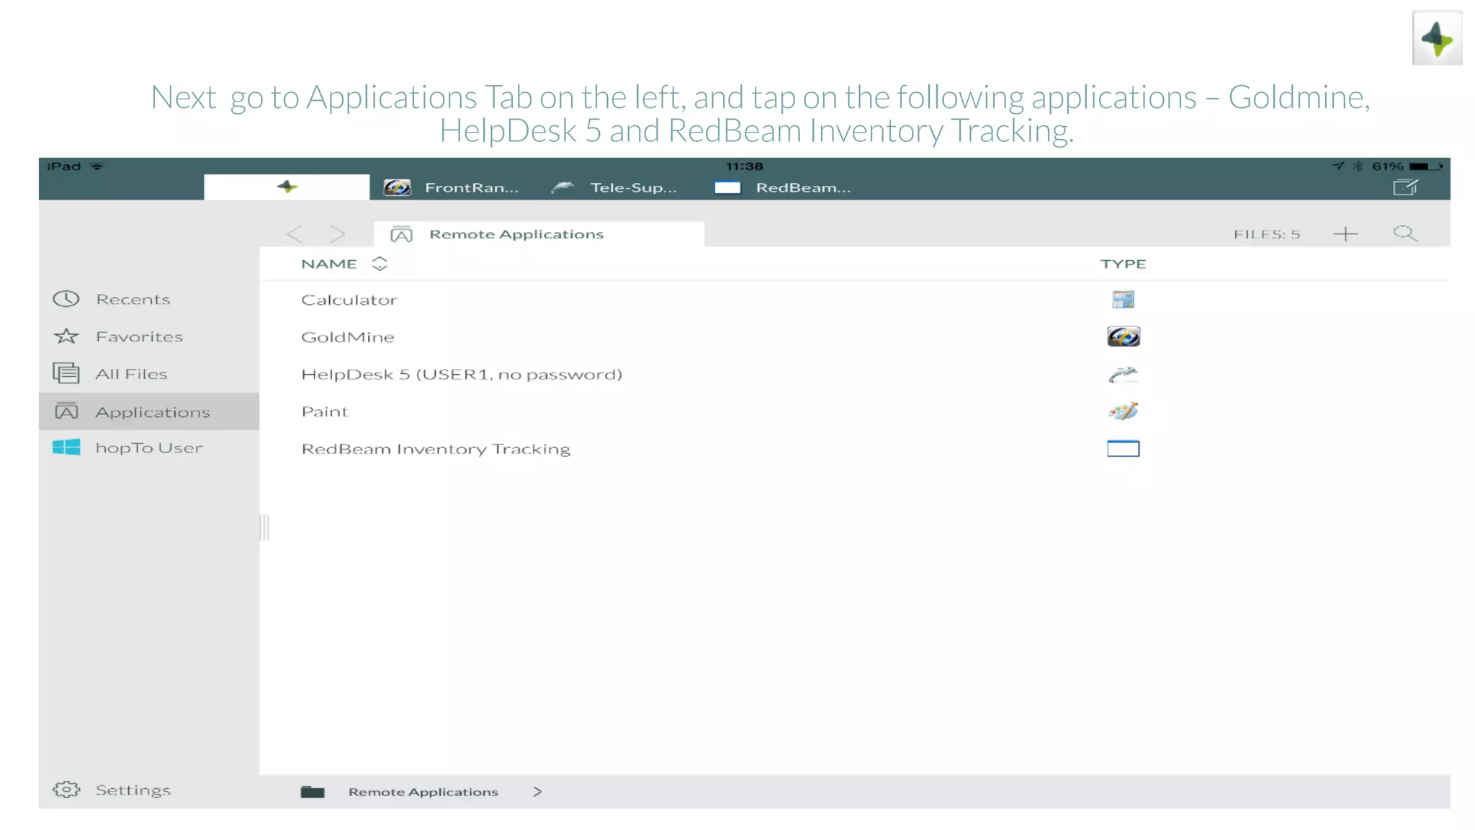Open search with the magnifier icon
This screenshot has height=830, width=1475.
pos(1405,233)
